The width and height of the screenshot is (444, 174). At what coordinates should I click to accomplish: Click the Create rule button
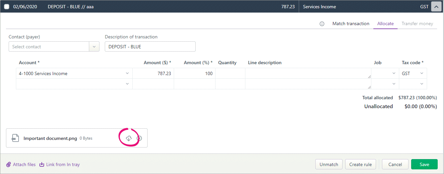coord(360,164)
